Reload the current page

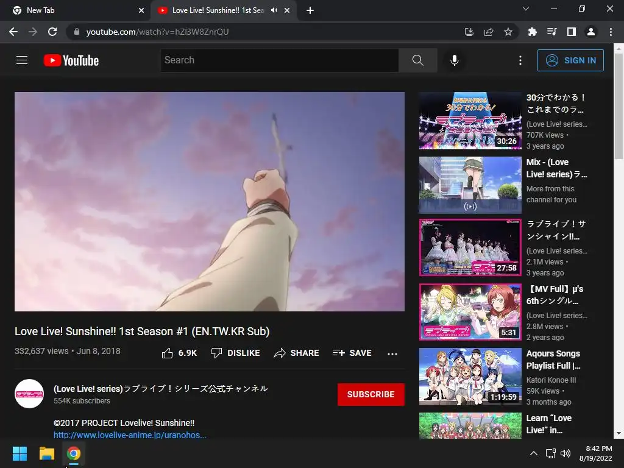point(52,32)
